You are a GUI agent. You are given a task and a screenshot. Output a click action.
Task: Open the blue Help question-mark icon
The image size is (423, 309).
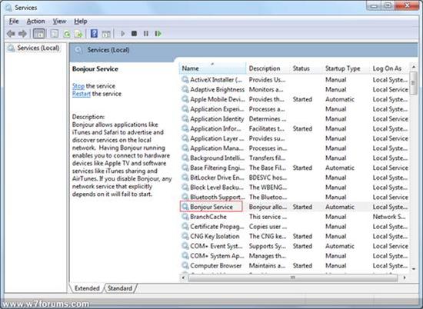[94, 34]
